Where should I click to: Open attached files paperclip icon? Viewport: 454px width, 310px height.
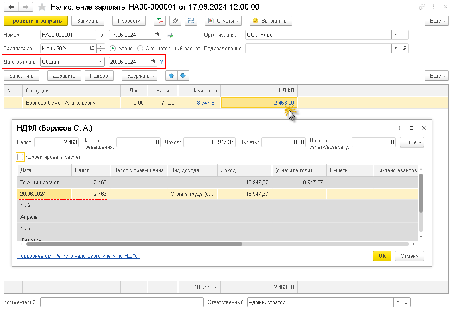click(x=175, y=21)
